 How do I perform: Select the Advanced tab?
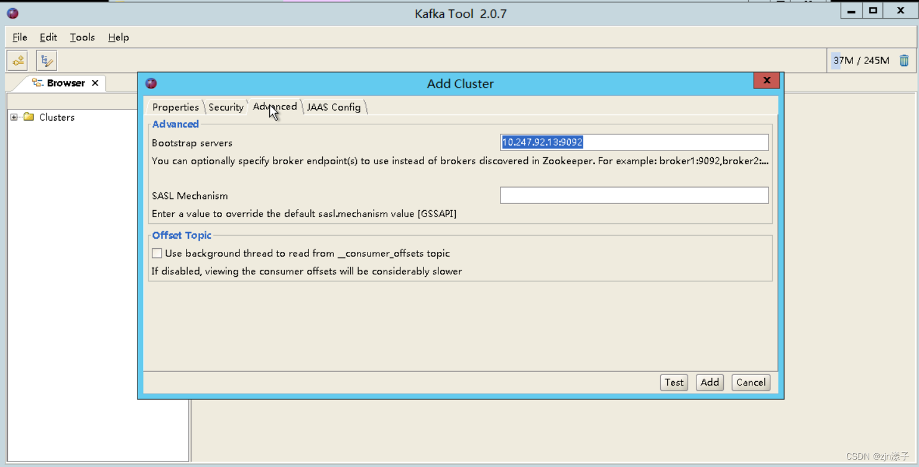tap(275, 106)
